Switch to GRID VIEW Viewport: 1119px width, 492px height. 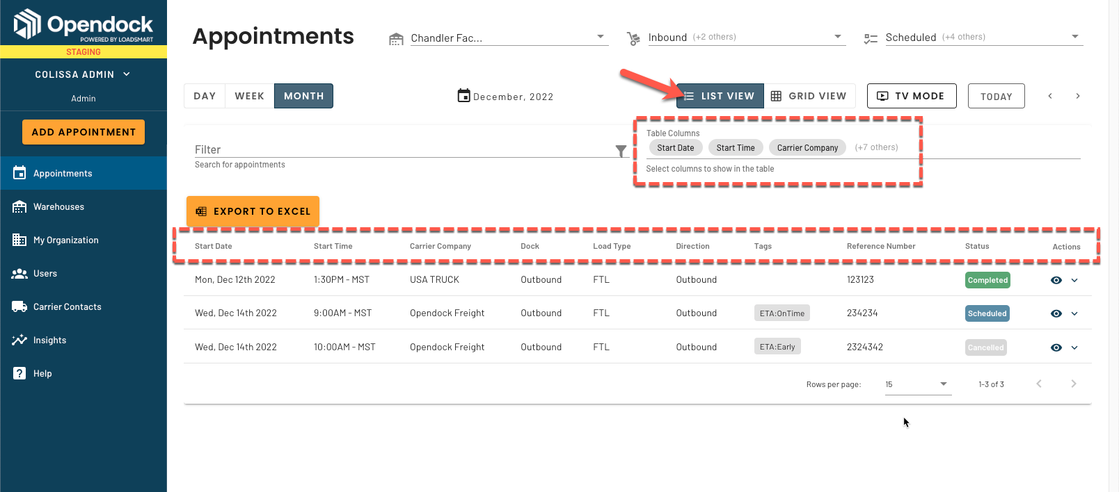809,96
